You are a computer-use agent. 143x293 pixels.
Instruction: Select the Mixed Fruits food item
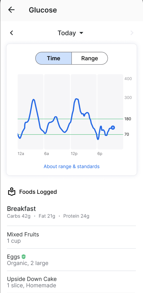coord(71,237)
